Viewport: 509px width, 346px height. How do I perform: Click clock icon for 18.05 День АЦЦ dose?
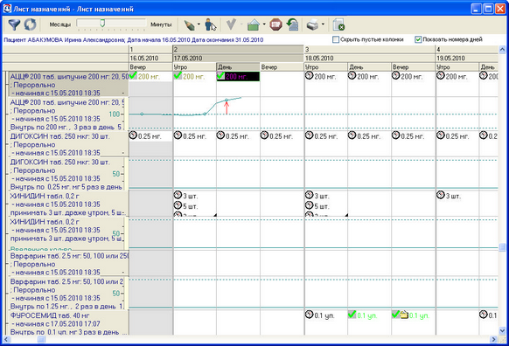click(352, 76)
